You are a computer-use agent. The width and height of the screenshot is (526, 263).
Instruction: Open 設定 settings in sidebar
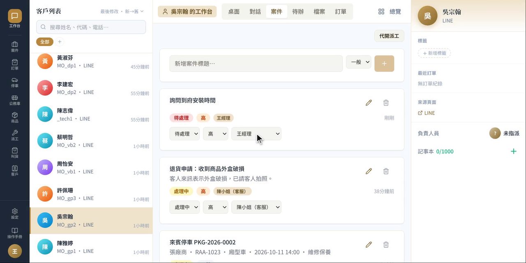15,214
